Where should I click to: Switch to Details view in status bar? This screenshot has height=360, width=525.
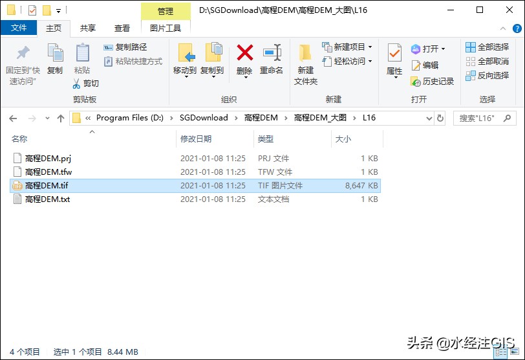(x=501, y=352)
